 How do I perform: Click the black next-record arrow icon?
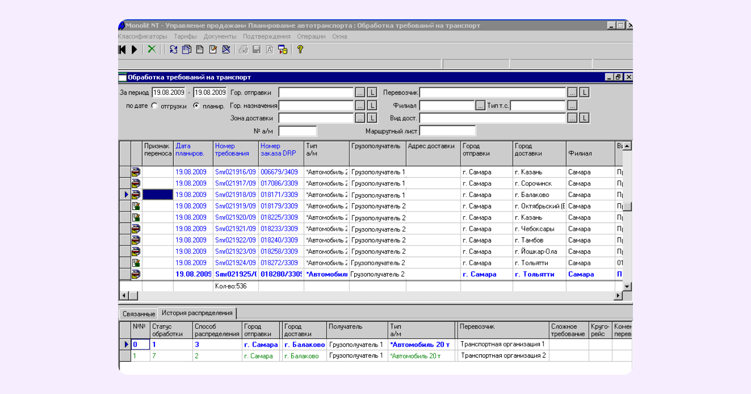point(135,49)
